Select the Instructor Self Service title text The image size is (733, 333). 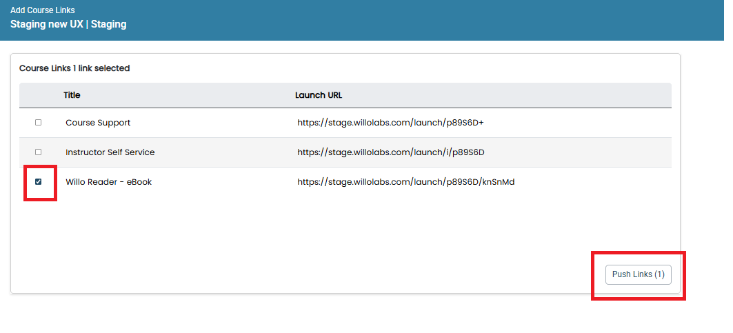tap(110, 152)
